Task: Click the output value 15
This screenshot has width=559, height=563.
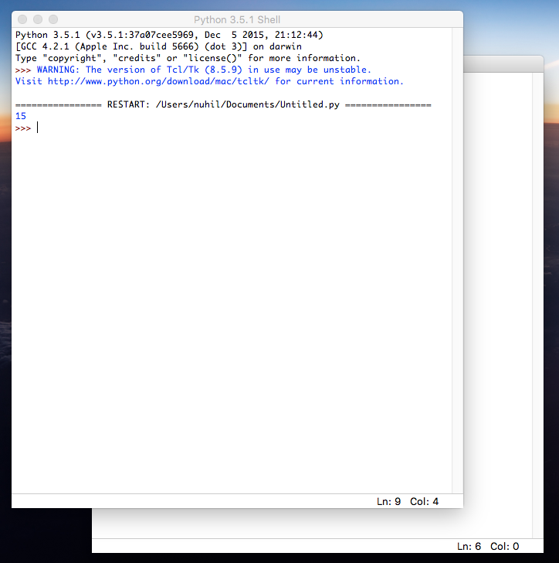Action: 21,116
